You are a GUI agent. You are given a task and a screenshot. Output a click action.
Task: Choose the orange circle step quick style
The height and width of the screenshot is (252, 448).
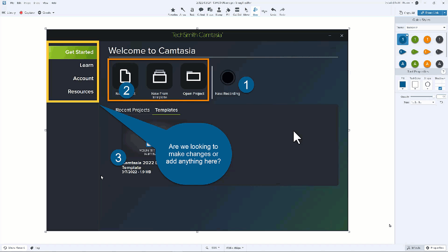click(x=427, y=40)
